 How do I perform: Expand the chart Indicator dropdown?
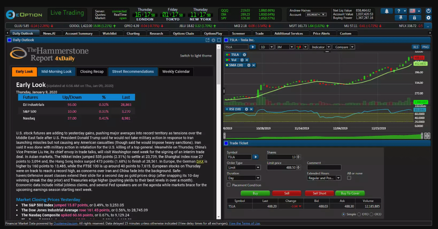click(x=320, y=47)
